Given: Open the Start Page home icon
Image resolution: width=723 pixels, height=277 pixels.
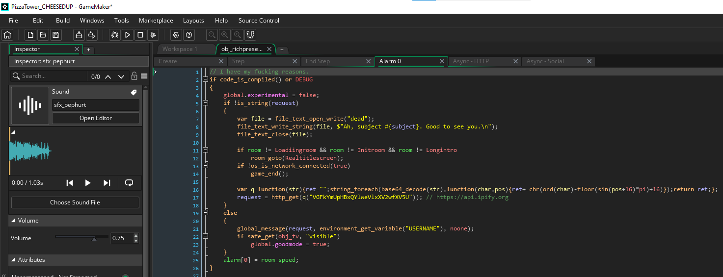Looking at the screenshot, I should pyautogui.click(x=7, y=35).
